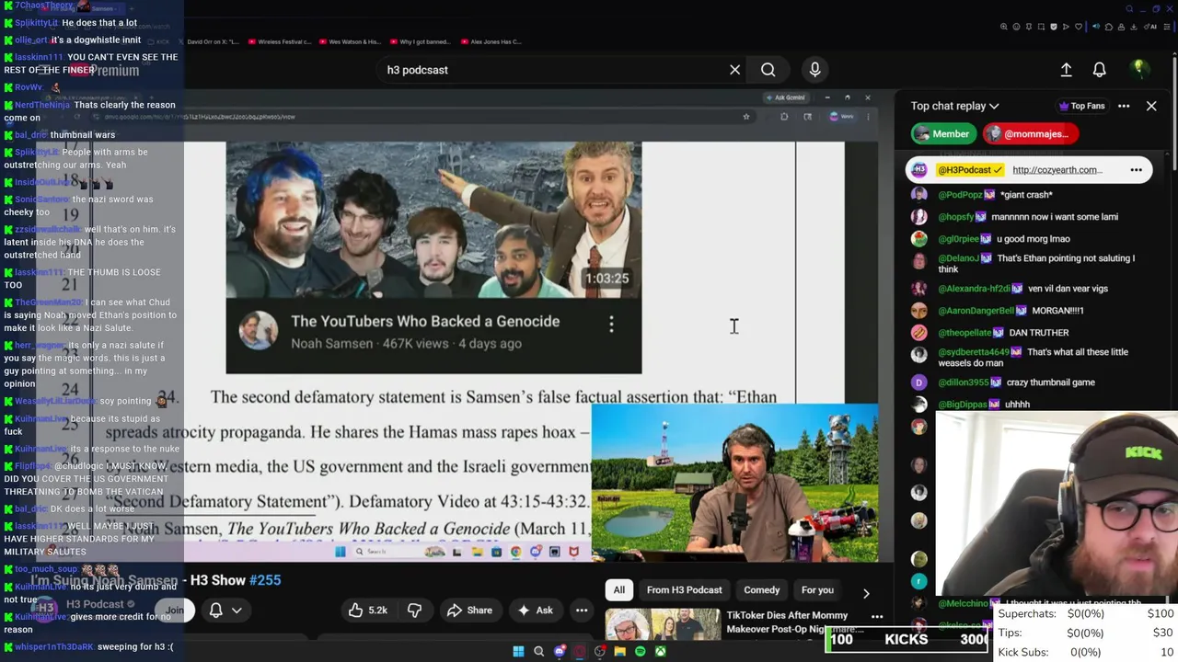Clear the YouTube search field text

(734, 70)
